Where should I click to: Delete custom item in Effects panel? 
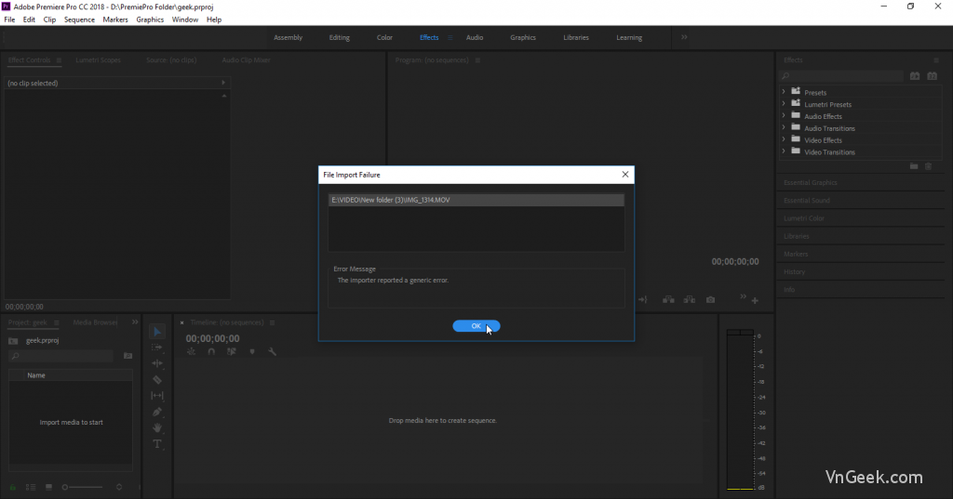(928, 166)
